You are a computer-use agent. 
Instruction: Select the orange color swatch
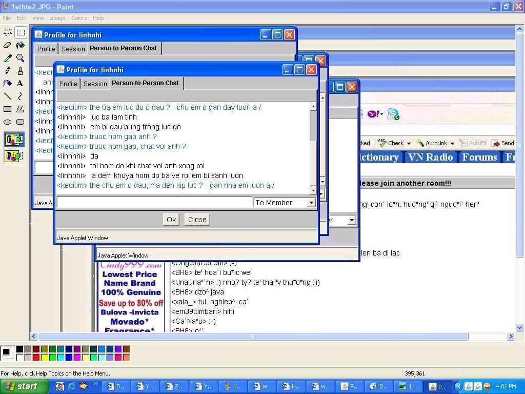click(x=126, y=358)
